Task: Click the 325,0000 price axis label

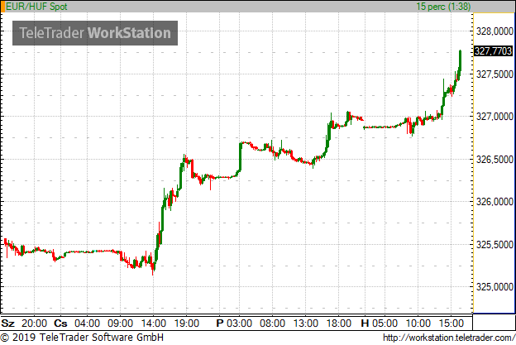Action: (494, 287)
